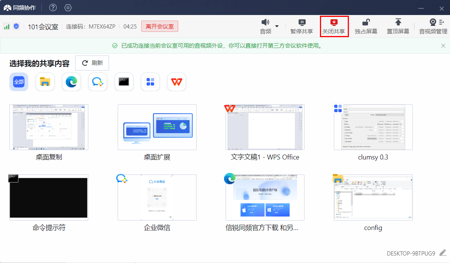Viewport: 450px width, 263px height.
Task: Pause sharing with 暂停共享 button
Action: tap(302, 26)
